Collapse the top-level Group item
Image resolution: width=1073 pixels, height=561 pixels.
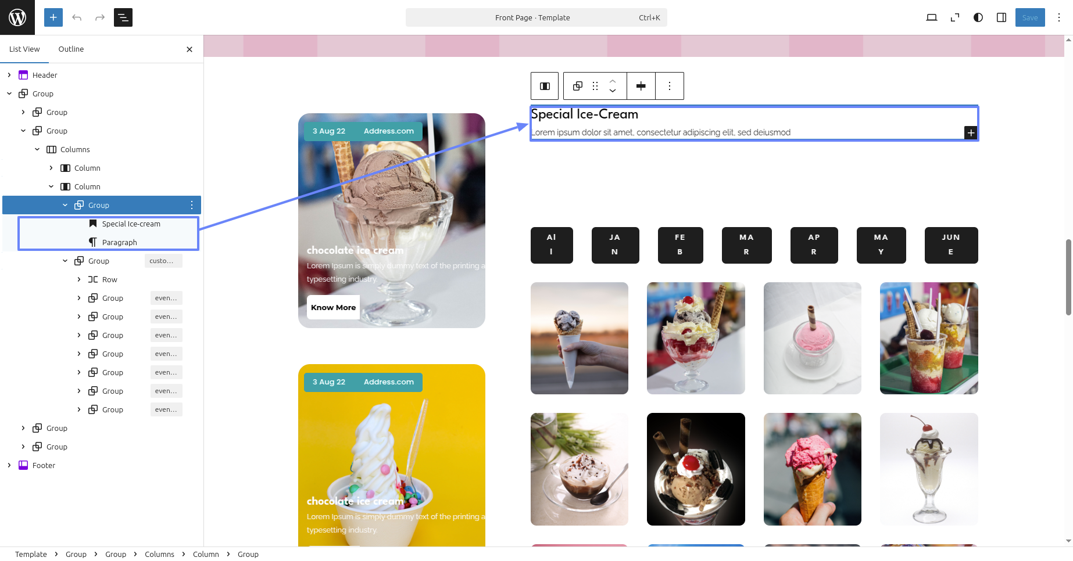9,93
